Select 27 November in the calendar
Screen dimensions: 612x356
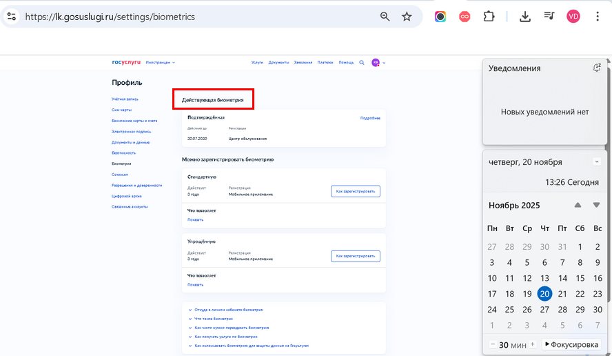544,310
